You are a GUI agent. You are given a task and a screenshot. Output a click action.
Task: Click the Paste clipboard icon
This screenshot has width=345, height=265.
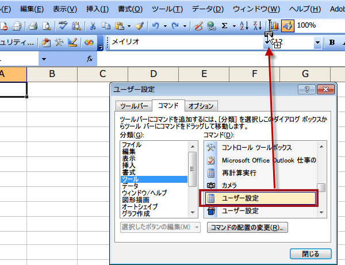pos(120,26)
